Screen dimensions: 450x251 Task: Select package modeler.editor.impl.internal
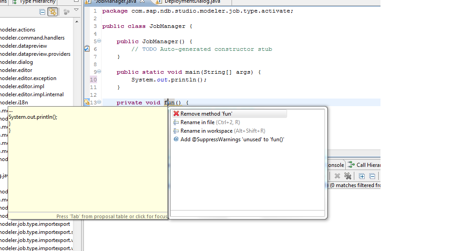[32, 94]
